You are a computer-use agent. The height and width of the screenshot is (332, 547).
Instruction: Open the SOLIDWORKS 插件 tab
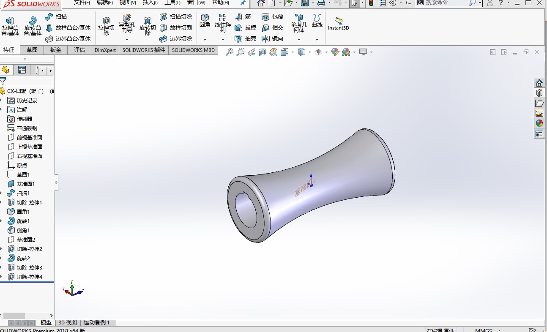coord(144,50)
